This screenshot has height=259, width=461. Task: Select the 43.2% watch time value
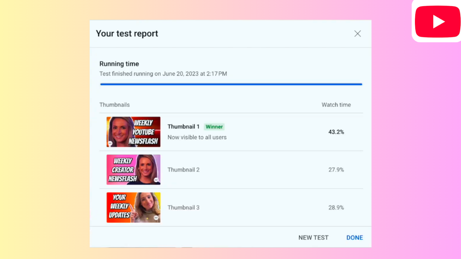(336, 132)
